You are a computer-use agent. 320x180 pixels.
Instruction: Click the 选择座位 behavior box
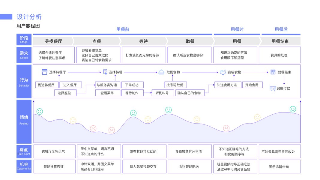[x=65, y=93]
